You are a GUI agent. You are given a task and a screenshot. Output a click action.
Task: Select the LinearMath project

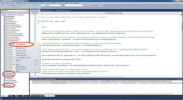pos(8,85)
